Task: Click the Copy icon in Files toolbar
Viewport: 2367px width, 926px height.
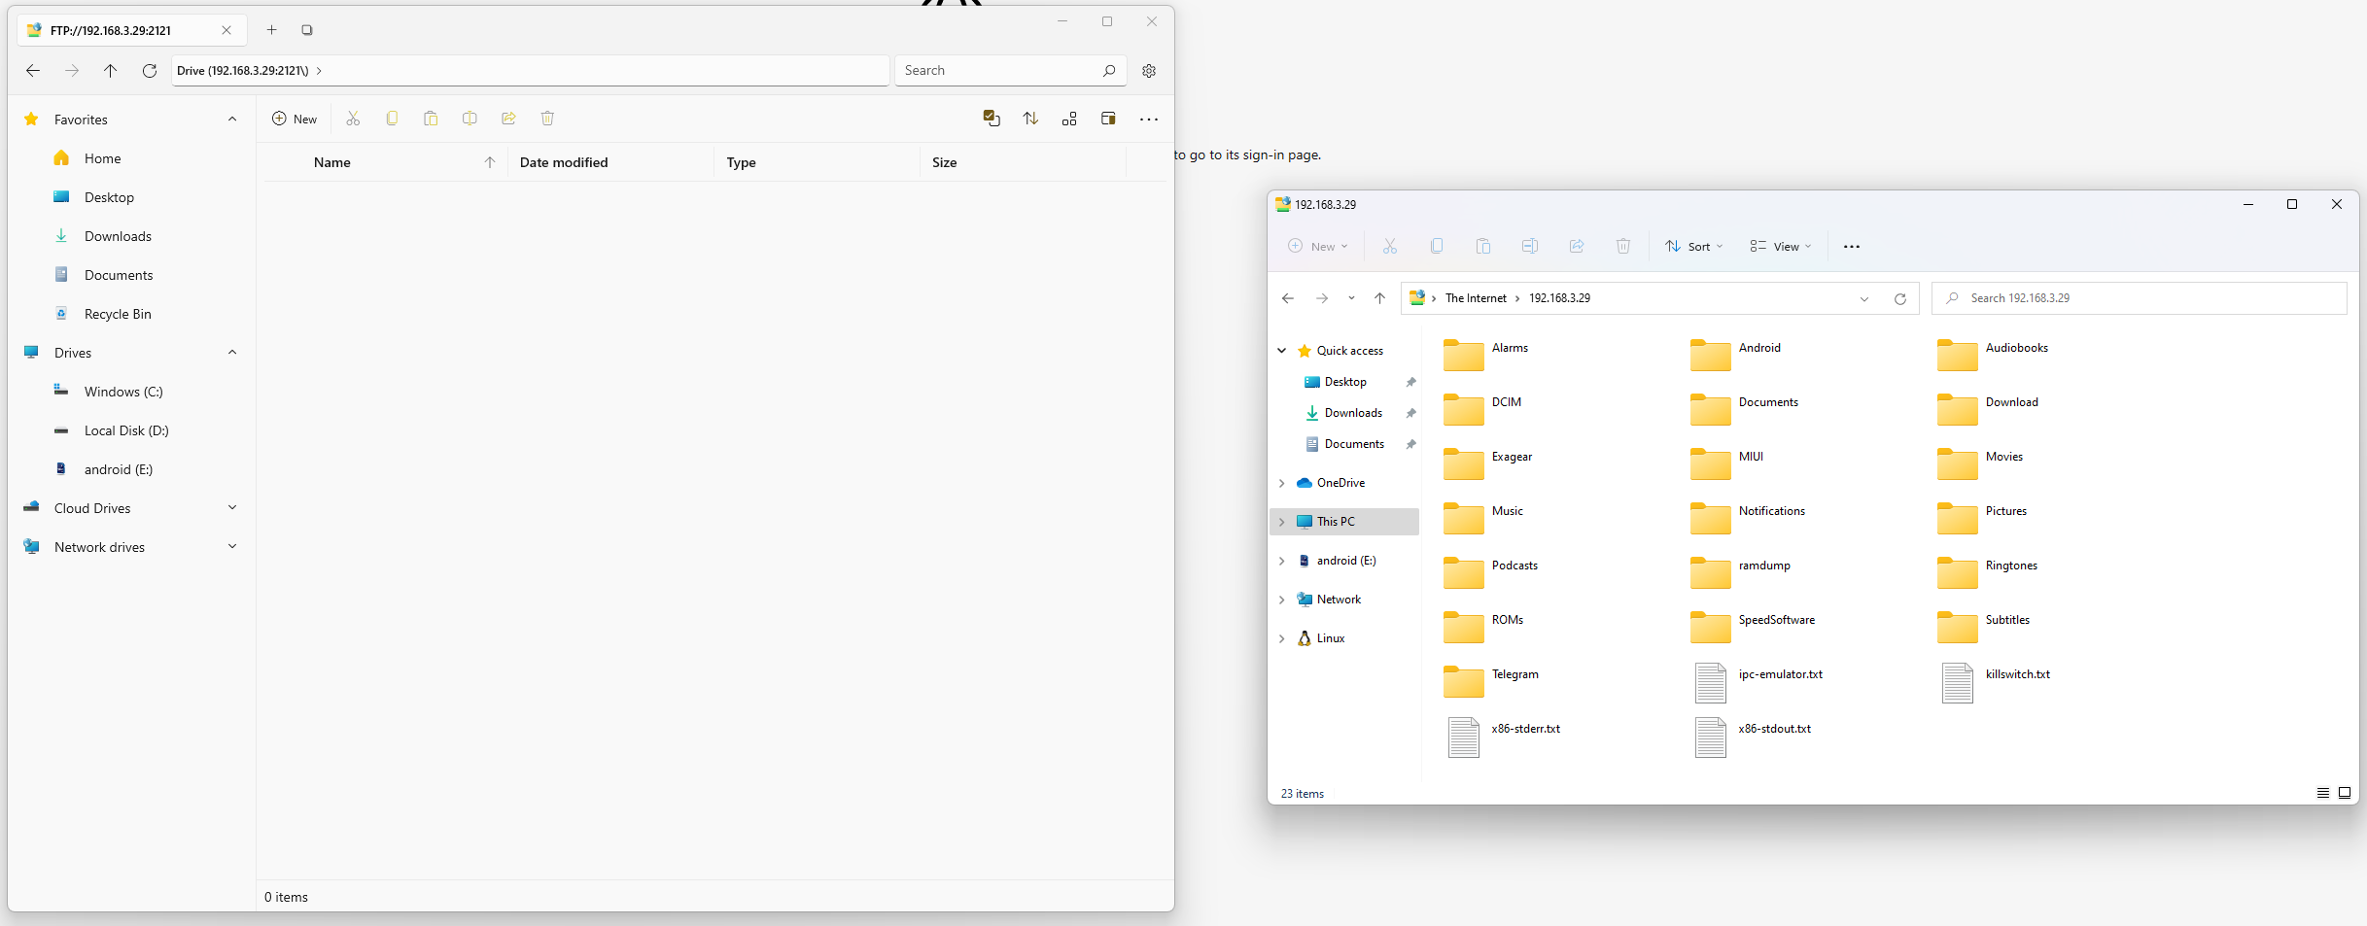Action: tap(392, 119)
